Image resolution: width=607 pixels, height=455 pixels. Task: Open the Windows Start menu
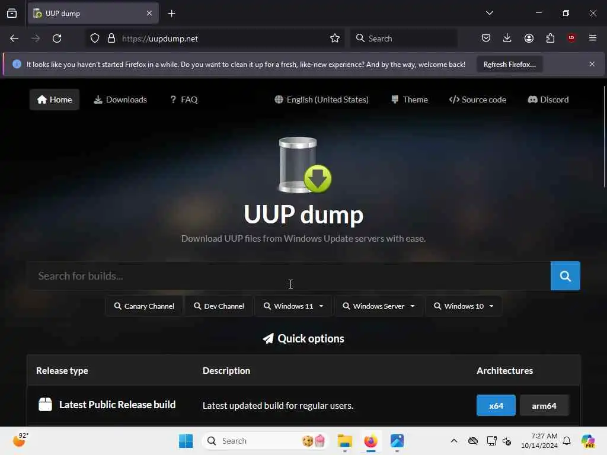click(x=186, y=441)
